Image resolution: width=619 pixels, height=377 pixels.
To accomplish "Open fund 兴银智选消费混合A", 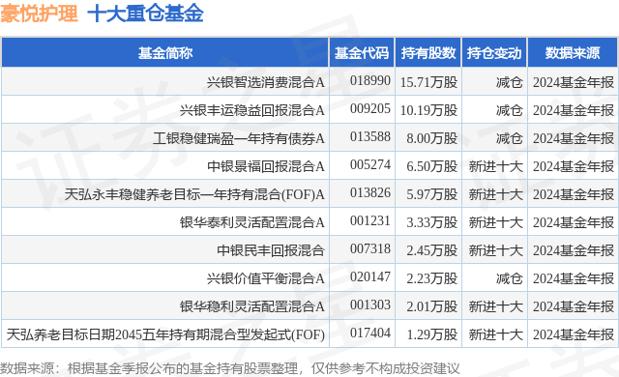I will click(266, 82).
